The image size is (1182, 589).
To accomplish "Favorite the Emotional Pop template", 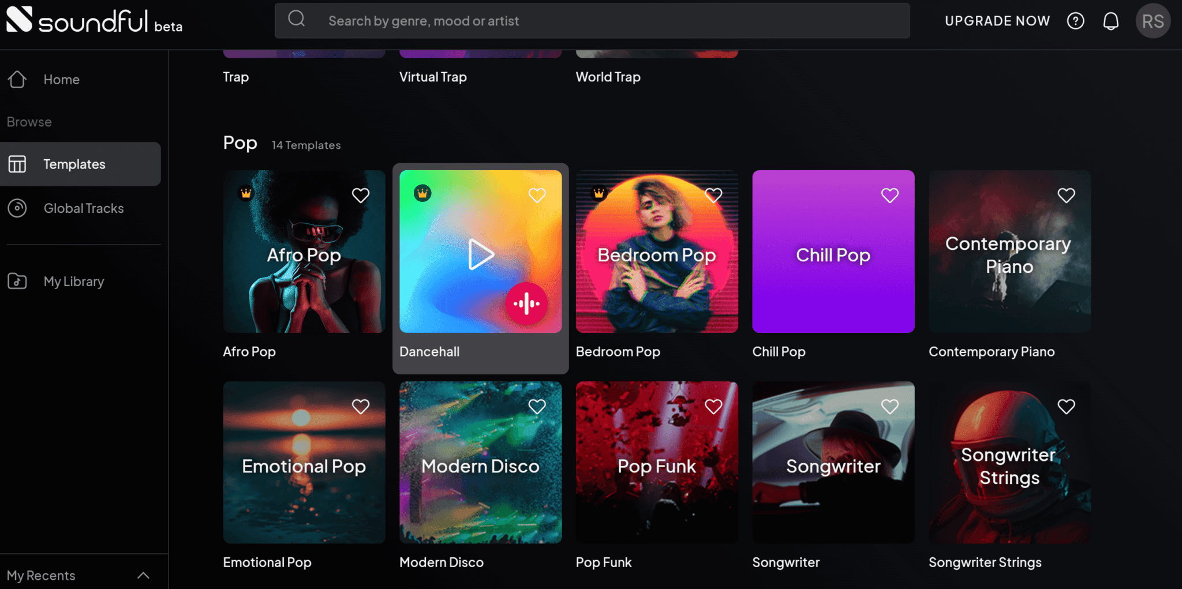I will [x=360, y=406].
